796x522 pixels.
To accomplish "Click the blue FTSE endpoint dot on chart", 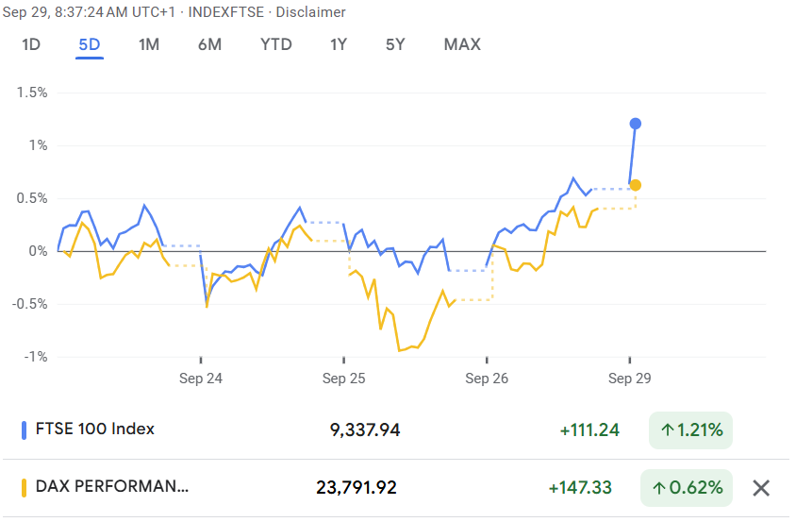I will click(x=636, y=124).
